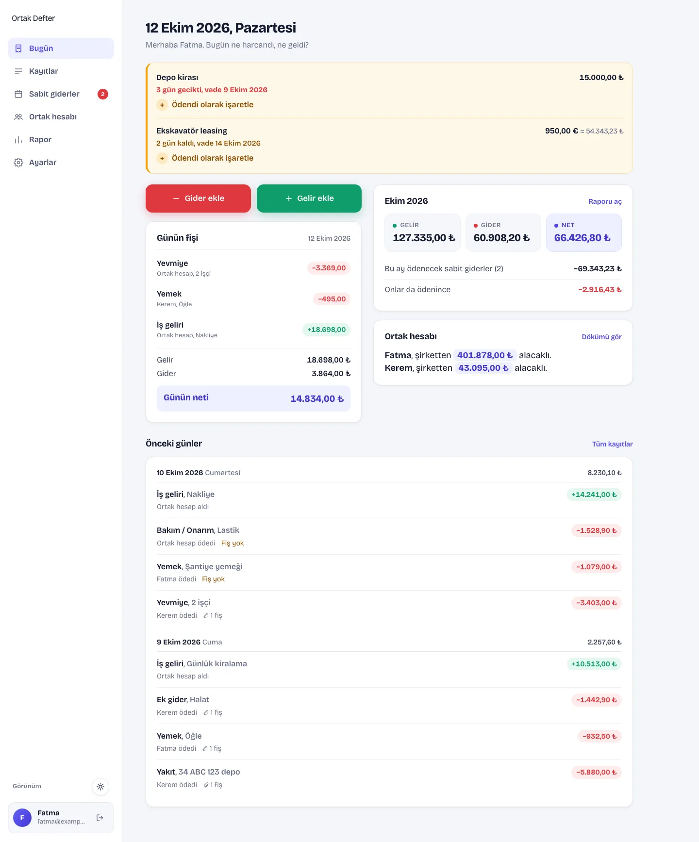The width and height of the screenshot is (699, 842).
Task: Click the -3.369,00 Yevmiye amount
Action: [329, 268]
